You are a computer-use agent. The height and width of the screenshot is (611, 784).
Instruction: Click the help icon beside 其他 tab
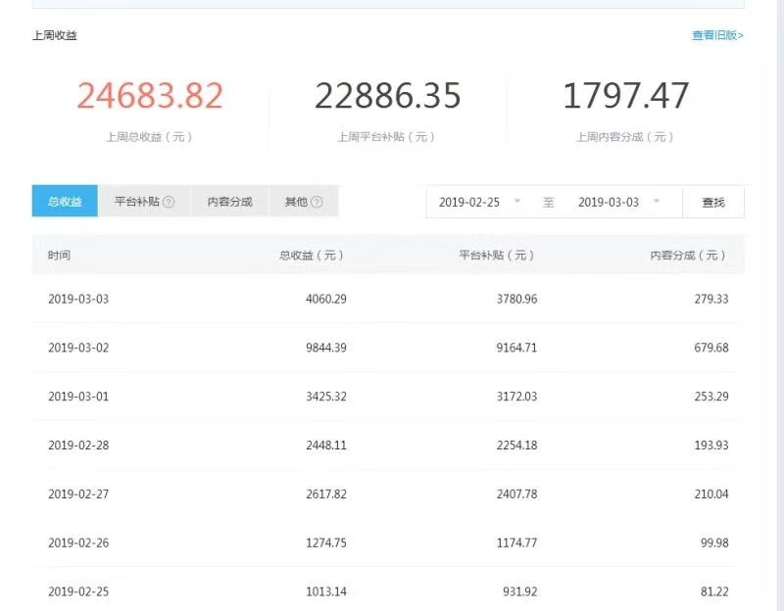point(317,202)
